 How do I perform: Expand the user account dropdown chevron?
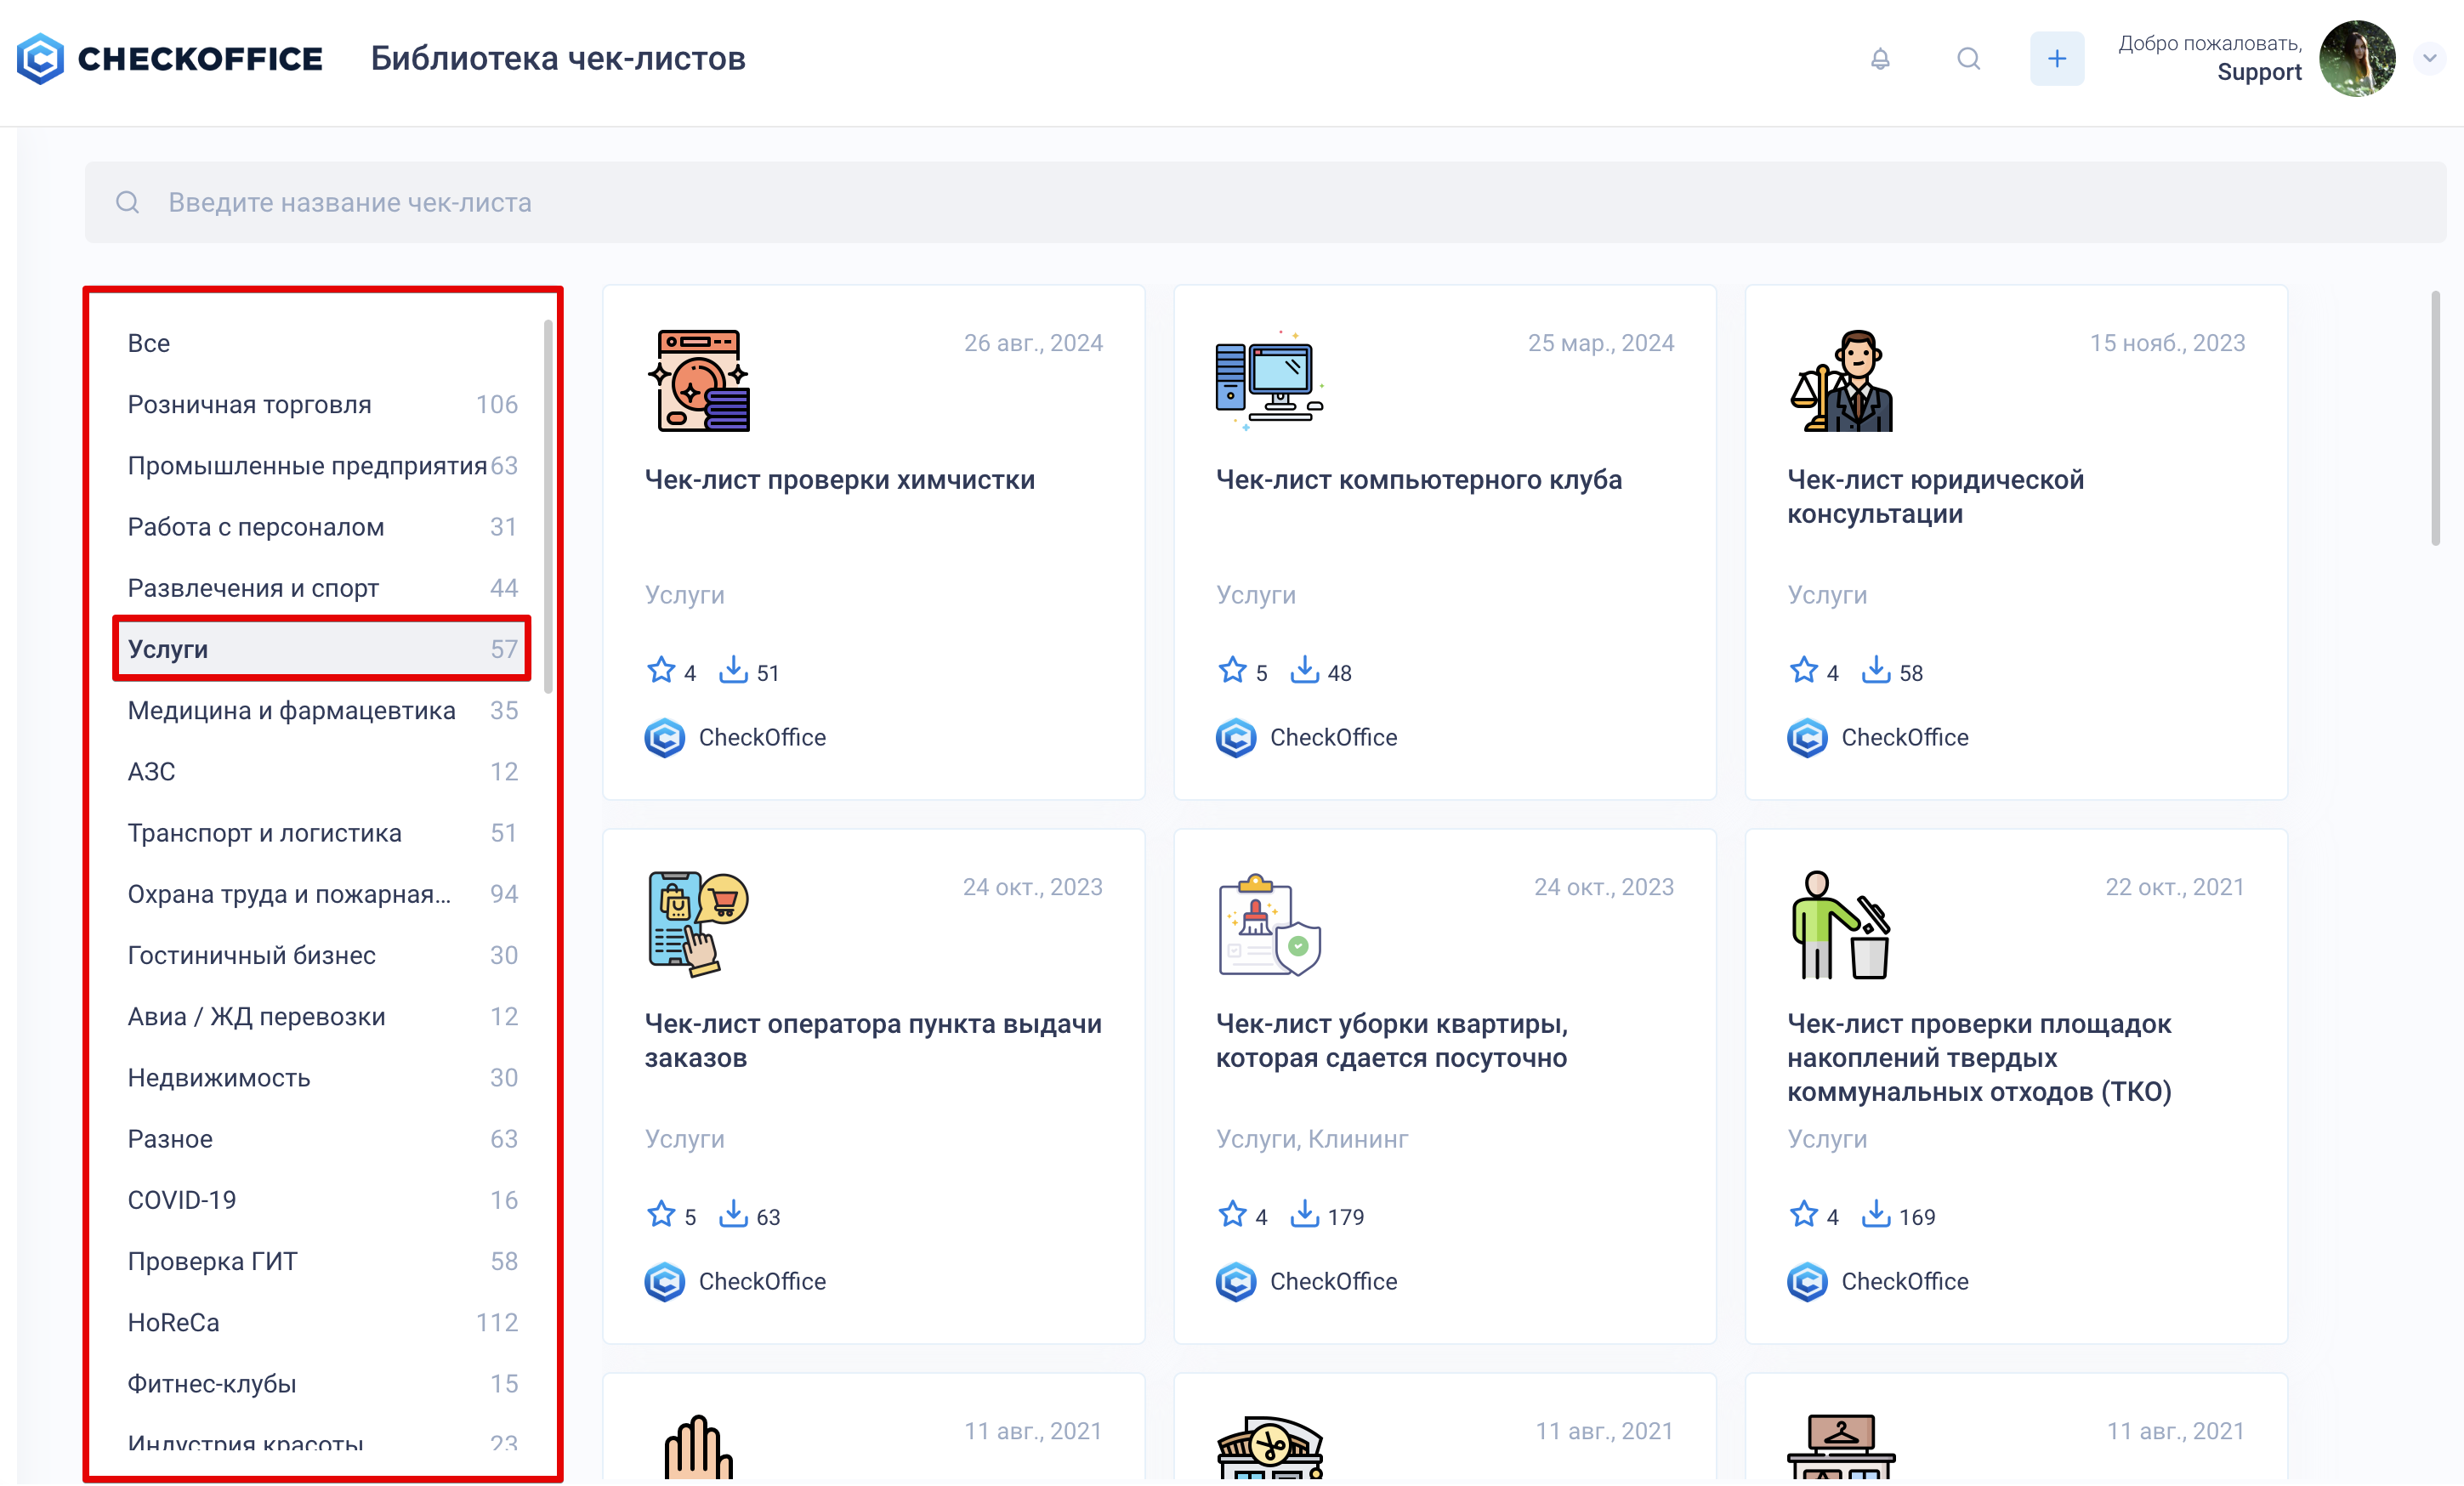point(2429,59)
